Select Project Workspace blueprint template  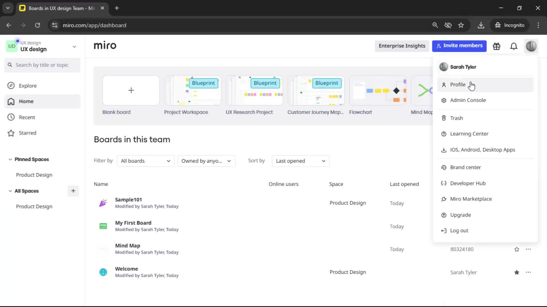pos(193,90)
